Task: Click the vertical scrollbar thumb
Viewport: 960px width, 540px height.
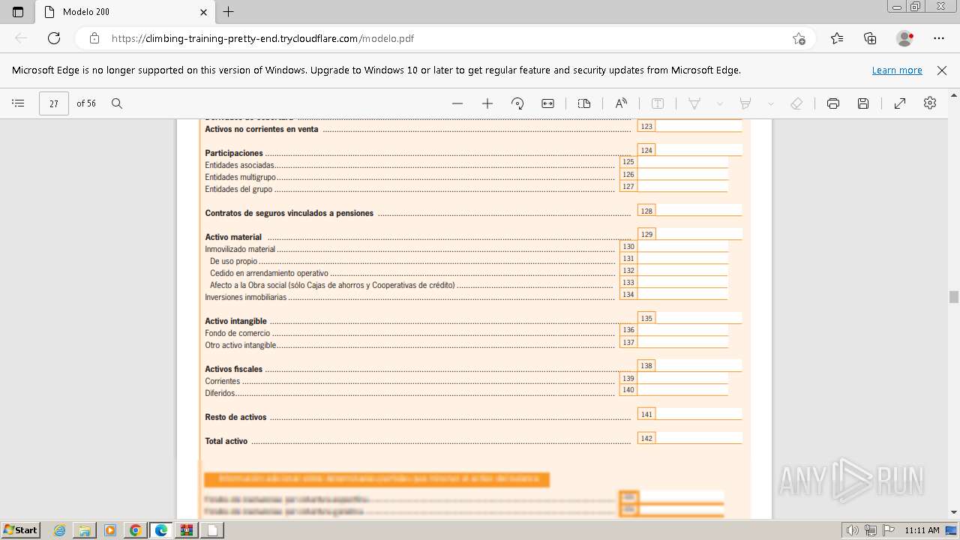Action: pos(954,297)
